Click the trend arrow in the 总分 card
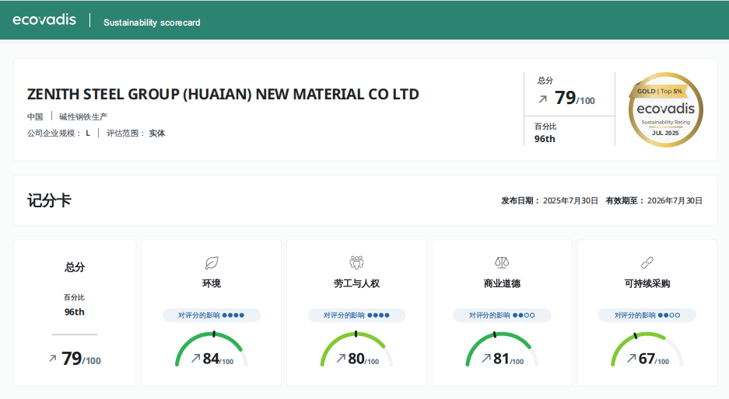Image resolution: width=729 pixels, height=399 pixels. [53, 358]
